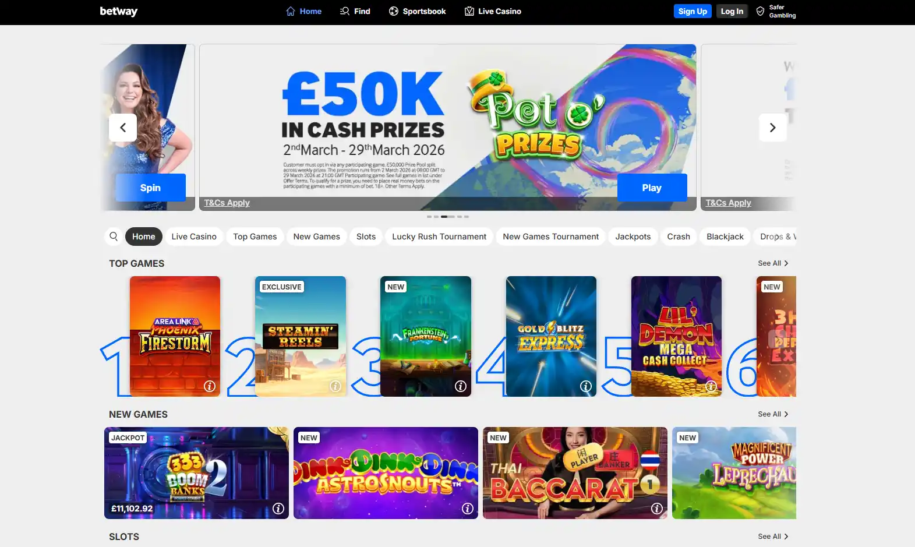Launch the Frankenstein's Fortune game tile
Image resolution: width=915 pixels, height=547 pixels.
point(426,336)
